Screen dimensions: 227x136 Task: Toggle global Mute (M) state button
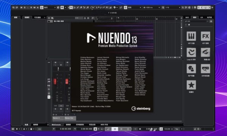pos(22,8)
